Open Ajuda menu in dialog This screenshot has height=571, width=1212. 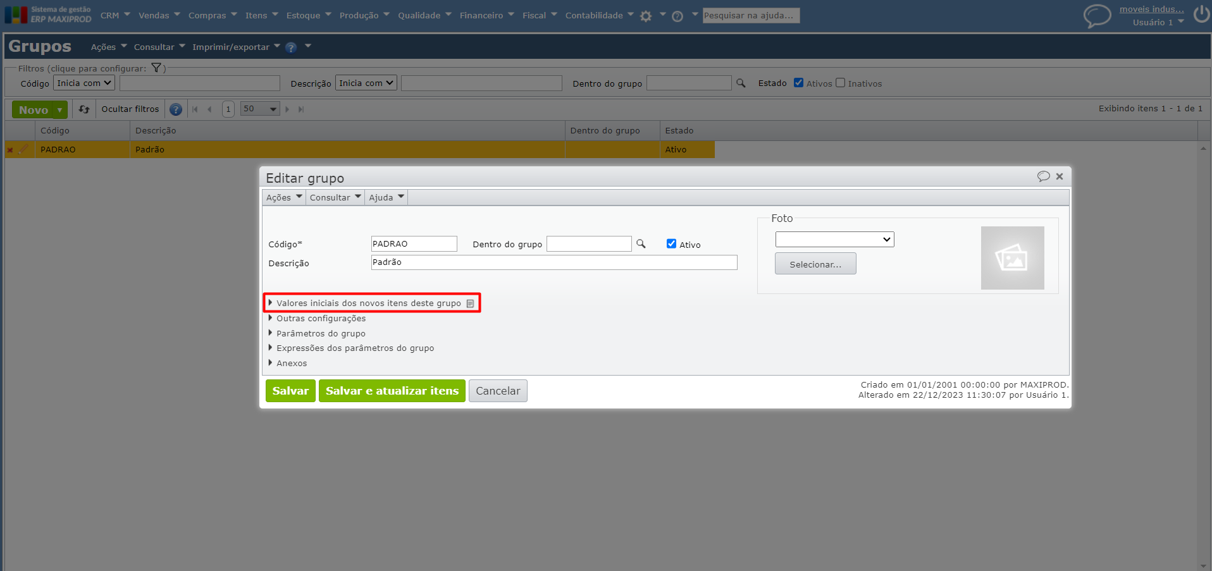[x=386, y=197]
